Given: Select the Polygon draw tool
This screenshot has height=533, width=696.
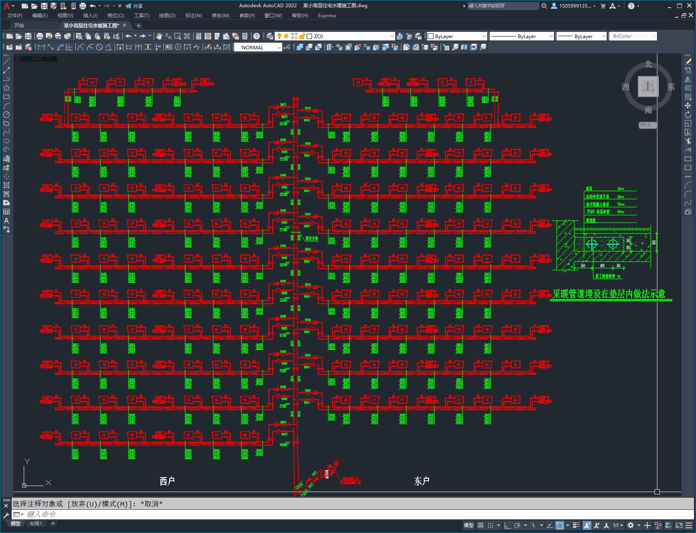Looking at the screenshot, I should click(6, 88).
